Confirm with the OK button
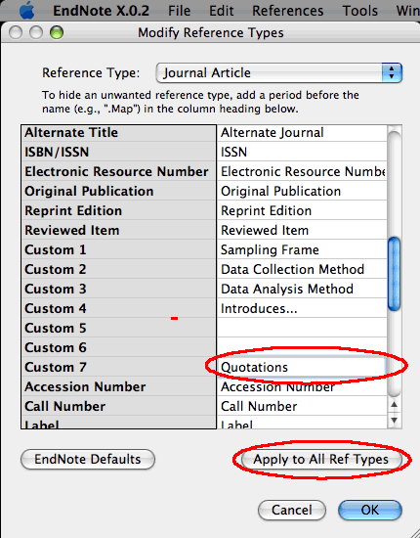Screen dimensions: 420x538 (370, 510)
